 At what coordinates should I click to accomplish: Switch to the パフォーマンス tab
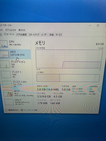pyautogui.click(x=9, y=34)
